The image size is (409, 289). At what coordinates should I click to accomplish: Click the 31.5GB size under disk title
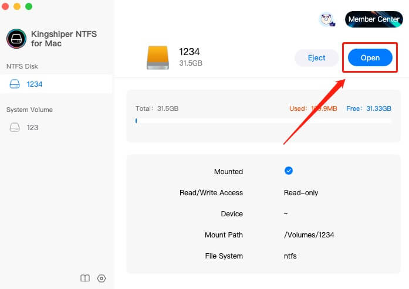[191, 63]
